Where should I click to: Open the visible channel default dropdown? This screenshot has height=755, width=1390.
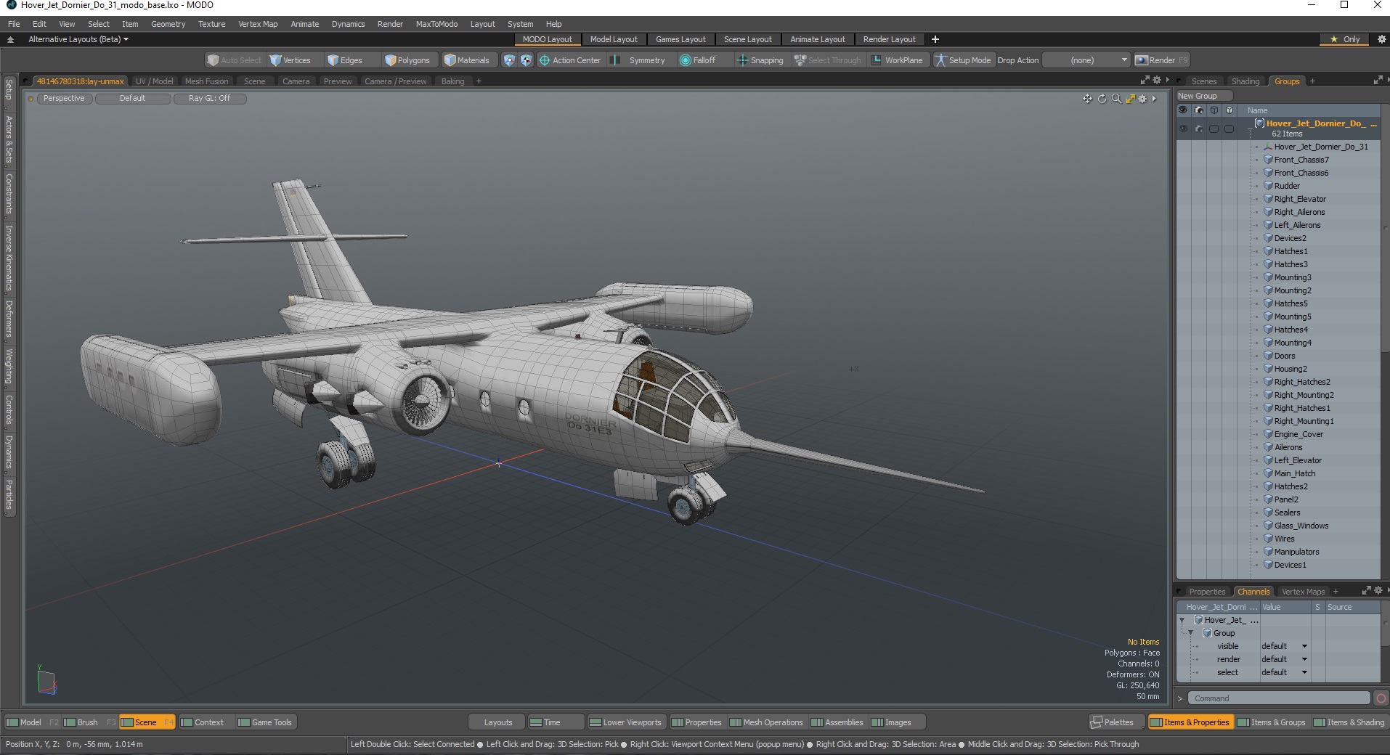coord(1284,646)
